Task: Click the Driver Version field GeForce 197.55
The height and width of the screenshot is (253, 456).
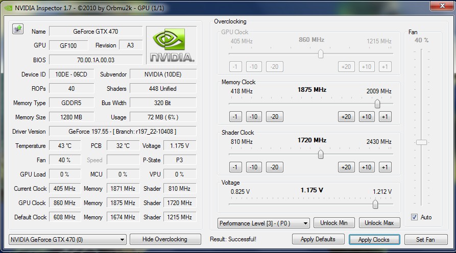Action: [123, 131]
